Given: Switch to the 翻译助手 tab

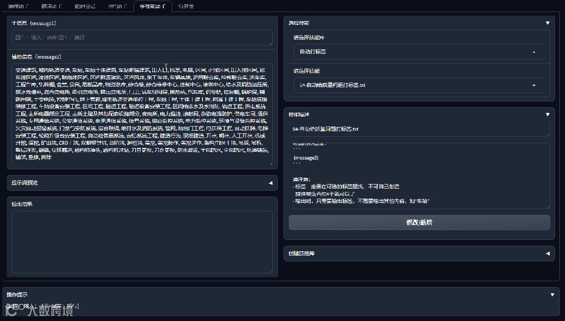Looking at the screenshot, I should coord(51,6).
